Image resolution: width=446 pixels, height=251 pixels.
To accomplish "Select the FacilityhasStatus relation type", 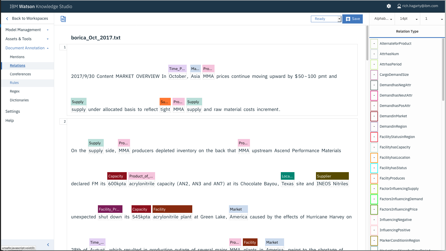I will pyautogui.click(x=393, y=168).
